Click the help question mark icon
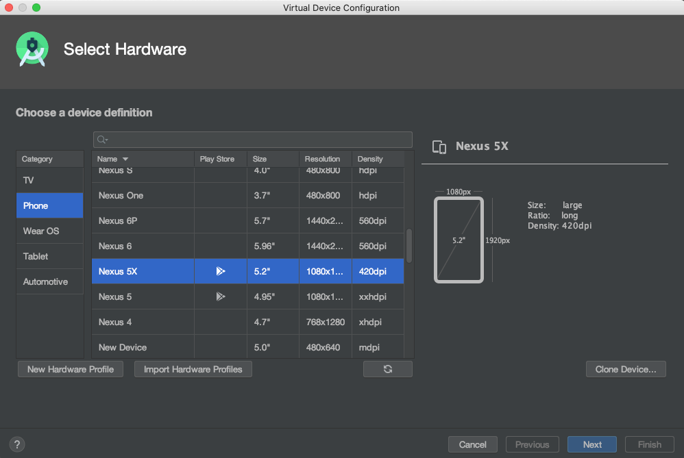 click(17, 444)
